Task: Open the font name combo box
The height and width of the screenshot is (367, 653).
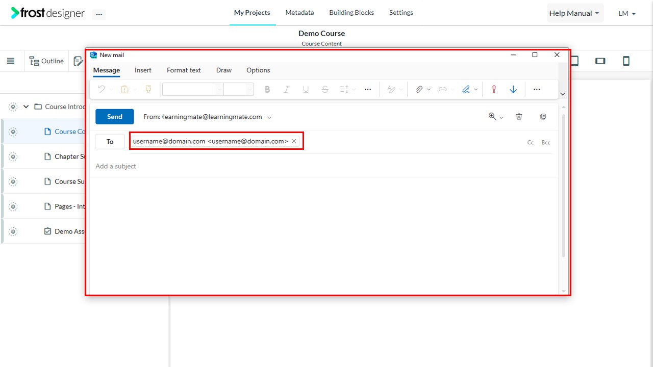Action: click(x=193, y=90)
